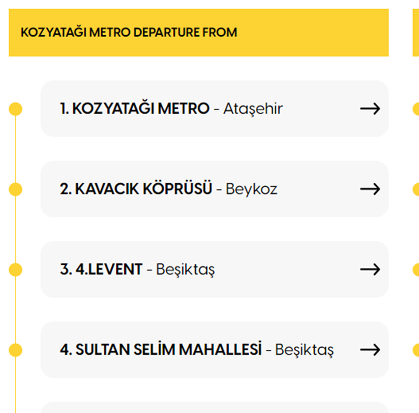Click the arrow on Kavacık Köprüsü stop
The width and height of the screenshot is (419, 413).
tap(370, 189)
